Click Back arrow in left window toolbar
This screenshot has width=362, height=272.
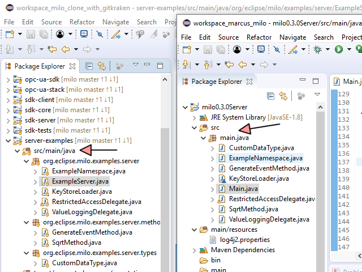point(66,49)
